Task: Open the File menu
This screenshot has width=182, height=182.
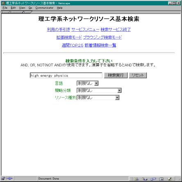Action: pyautogui.click(x=5, y=8)
